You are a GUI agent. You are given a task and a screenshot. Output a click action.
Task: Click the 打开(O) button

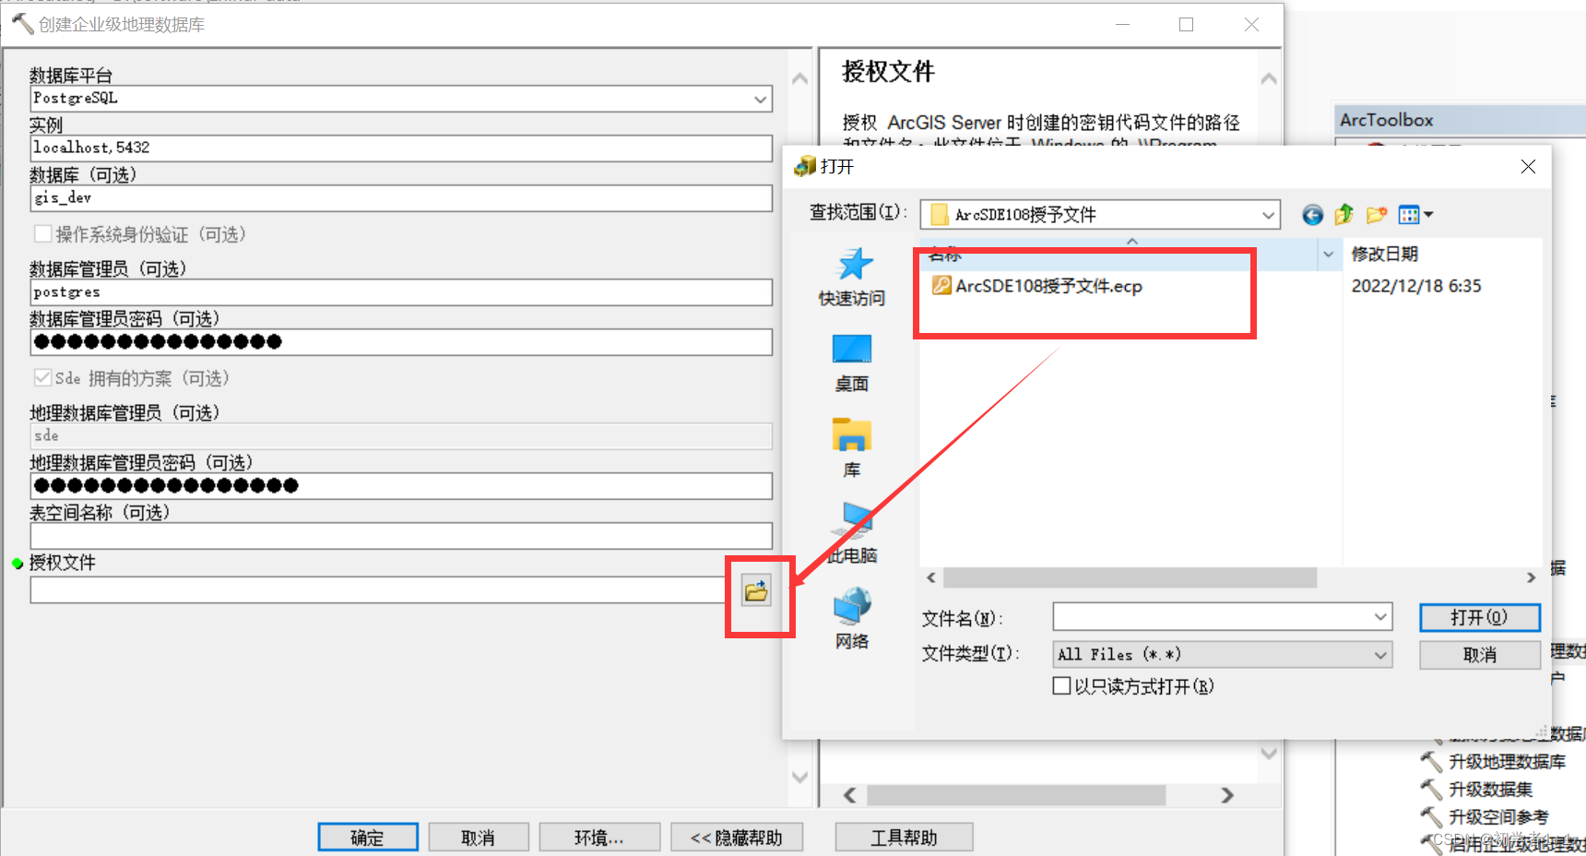1479,617
